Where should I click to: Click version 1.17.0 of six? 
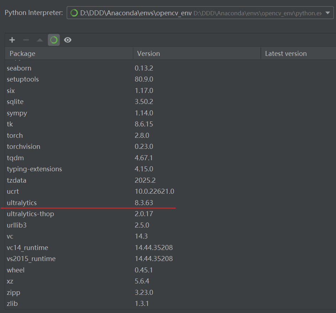(144, 90)
